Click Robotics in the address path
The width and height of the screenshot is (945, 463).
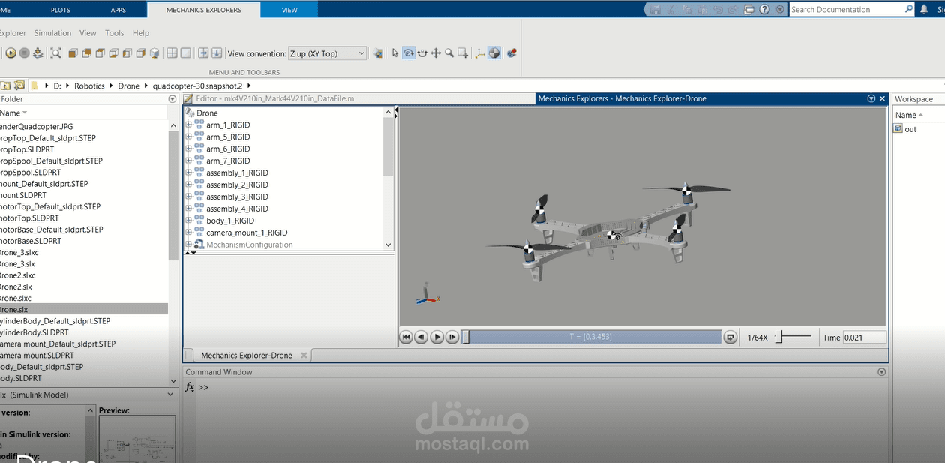(89, 86)
